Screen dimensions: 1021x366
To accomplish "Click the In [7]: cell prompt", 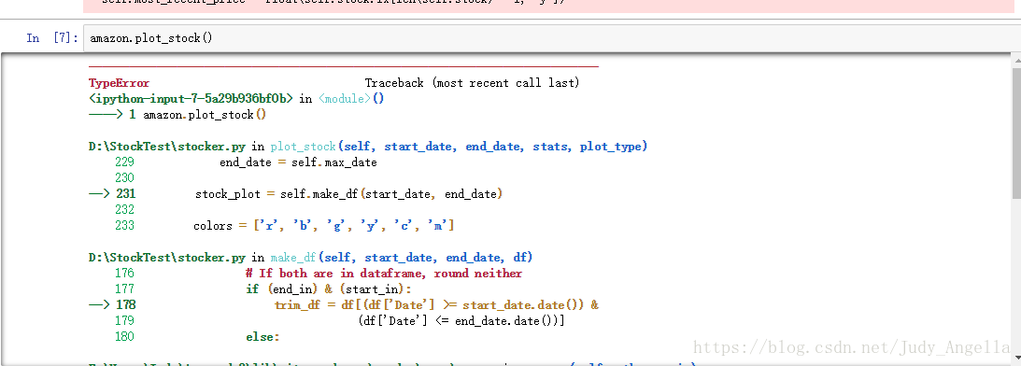I will tap(52, 38).
